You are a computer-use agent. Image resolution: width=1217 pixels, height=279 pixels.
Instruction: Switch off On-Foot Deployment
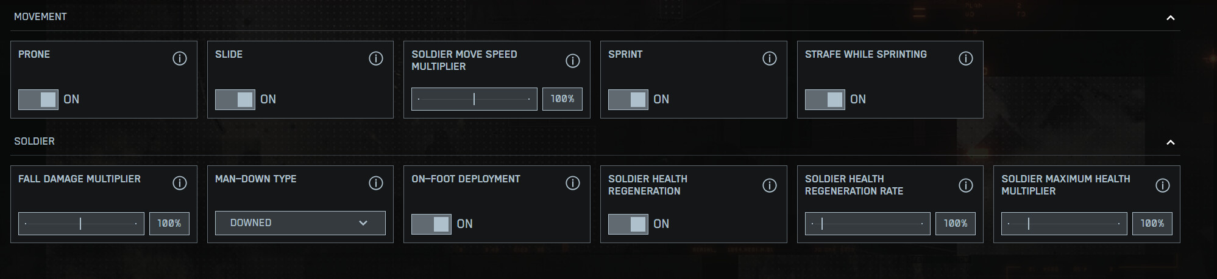coord(431,224)
